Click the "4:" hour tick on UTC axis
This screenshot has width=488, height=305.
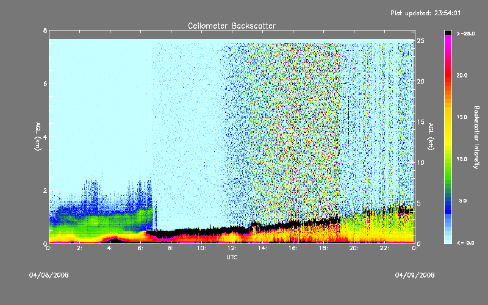tap(110, 248)
